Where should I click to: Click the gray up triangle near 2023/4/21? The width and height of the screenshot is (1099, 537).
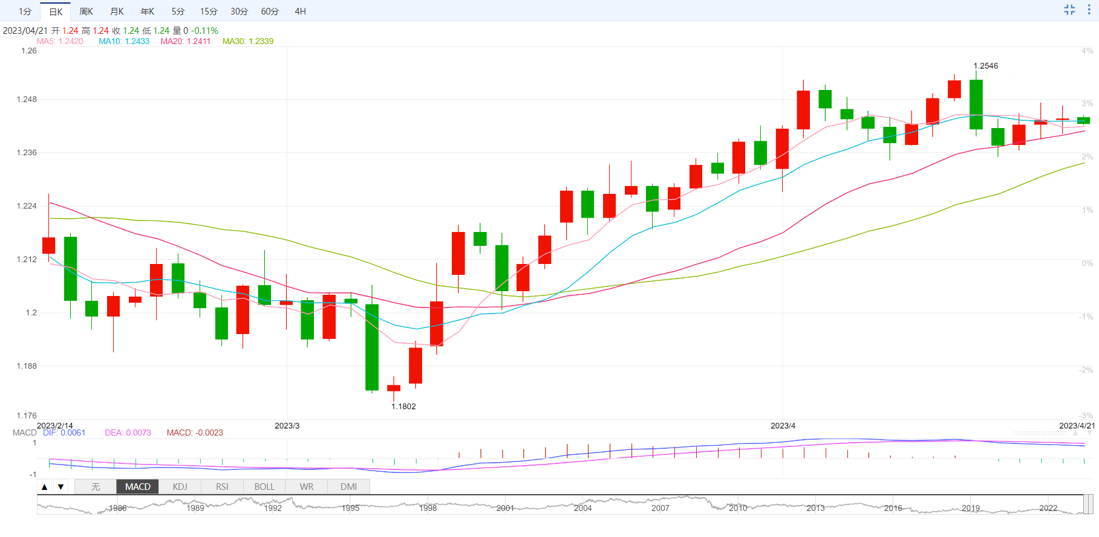[1075, 433]
